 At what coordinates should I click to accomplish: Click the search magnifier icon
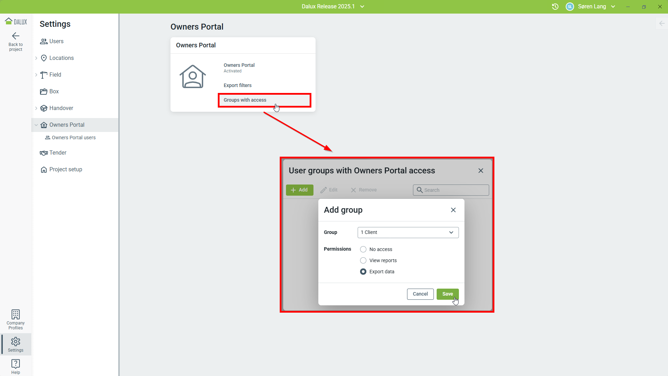pos(420,190)
